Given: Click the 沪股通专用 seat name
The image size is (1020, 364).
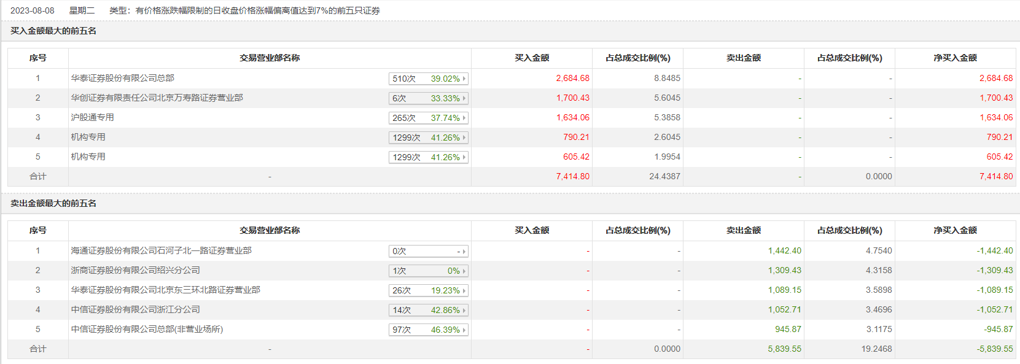Looking at the screenshot, I should 92,117.
